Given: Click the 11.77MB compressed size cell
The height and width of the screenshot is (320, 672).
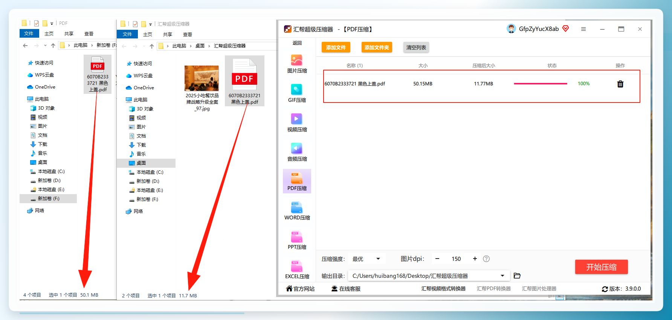Looking at the screenshot, I should (x=483, y=84).
